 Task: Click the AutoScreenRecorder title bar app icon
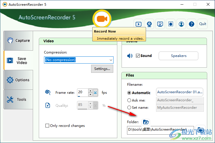click(5, 4)
